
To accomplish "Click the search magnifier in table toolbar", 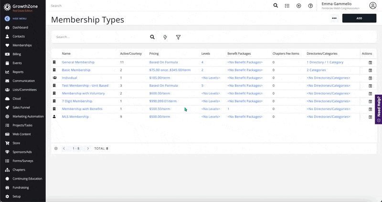I will [x=152, y=37].
